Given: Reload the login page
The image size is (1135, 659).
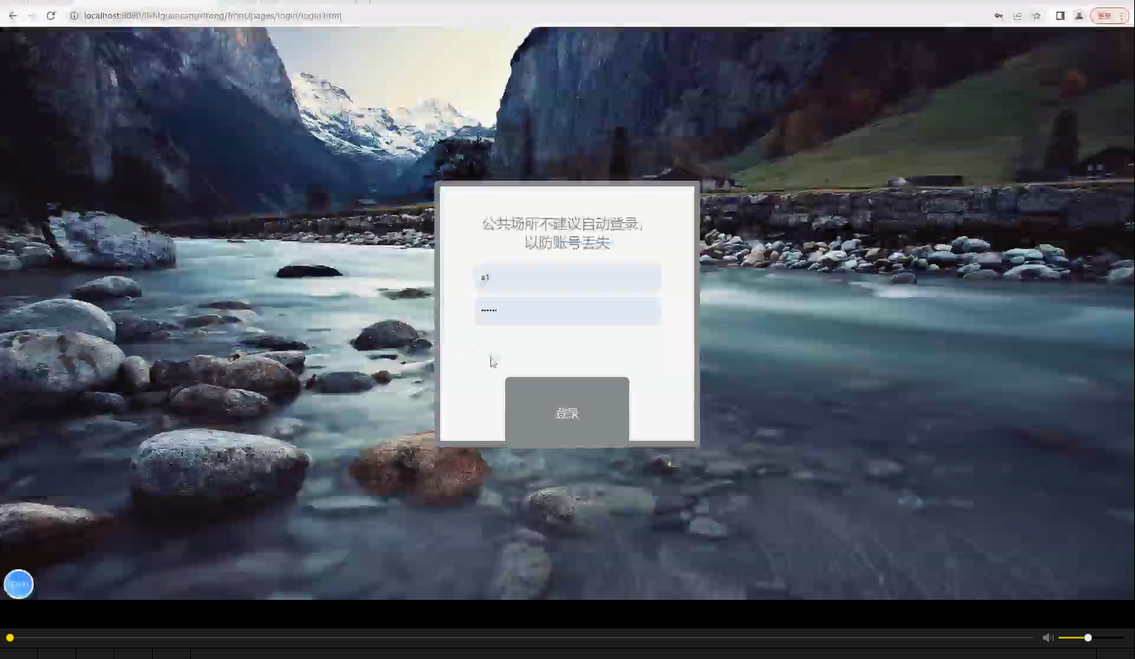Looking at the screenshot, I should point(51,16).
